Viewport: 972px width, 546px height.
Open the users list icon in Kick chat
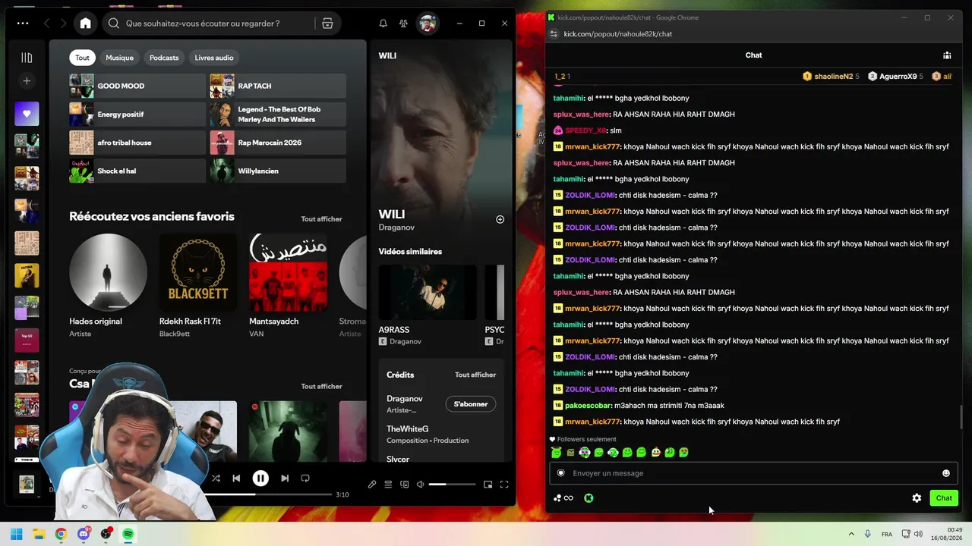pyautogui.click(x=947, y=55)
